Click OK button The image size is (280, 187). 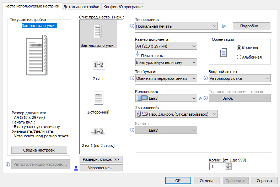pos(178,181)
